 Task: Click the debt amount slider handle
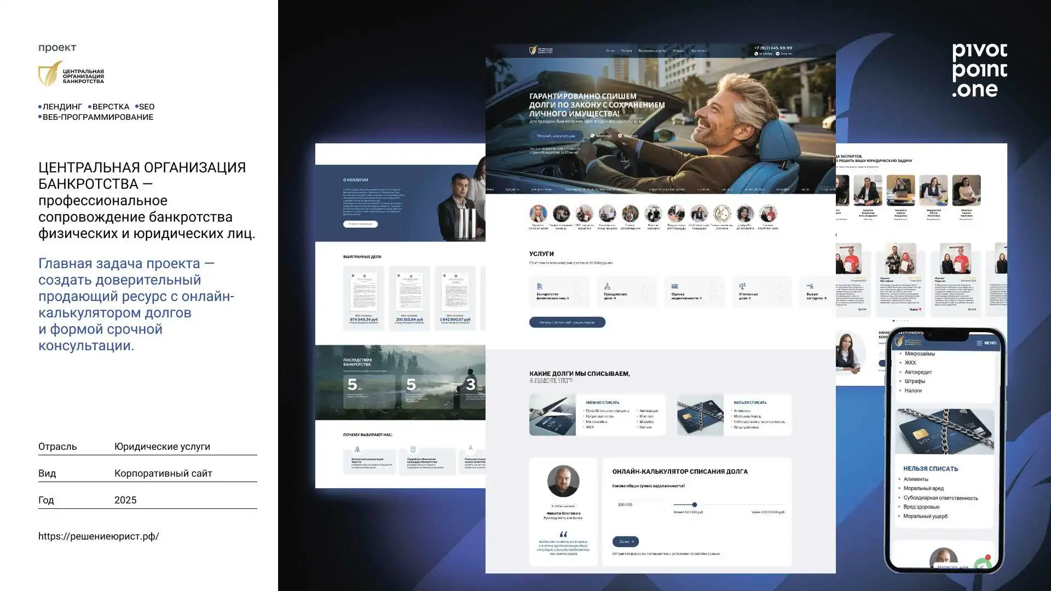pos(694,505)
